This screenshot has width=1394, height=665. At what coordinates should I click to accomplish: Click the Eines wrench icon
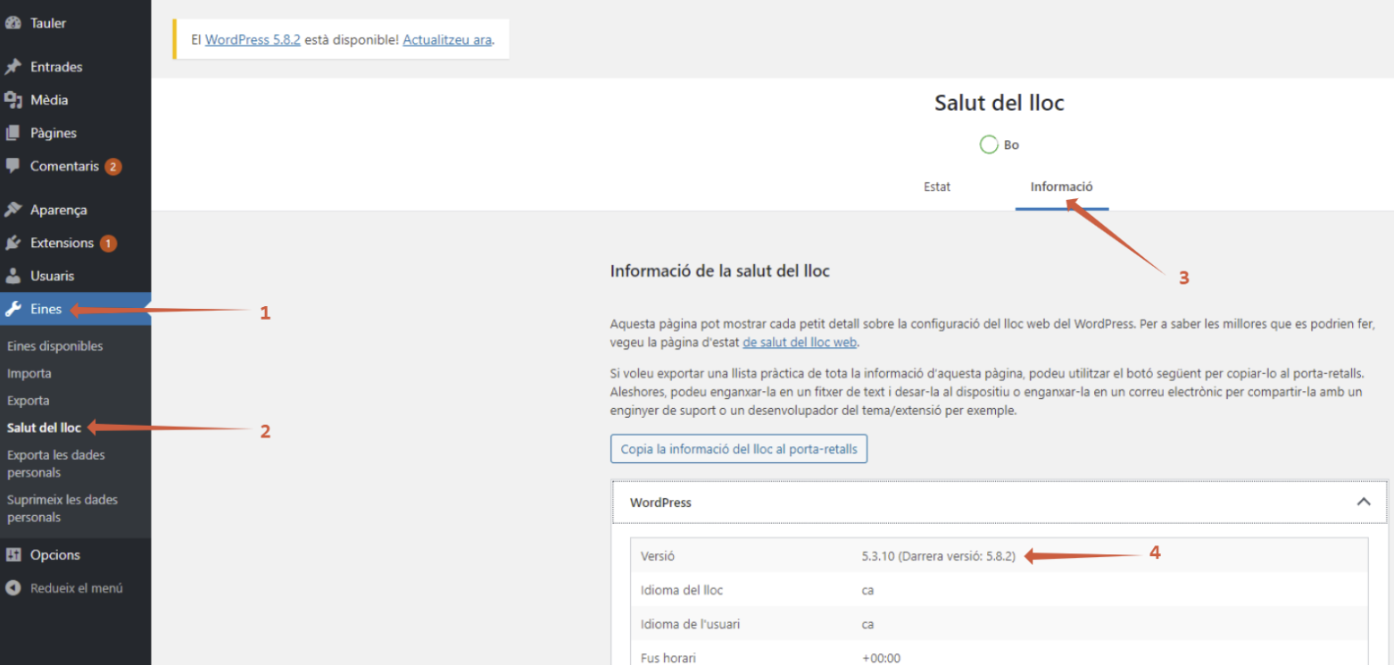tap(12, 310)
